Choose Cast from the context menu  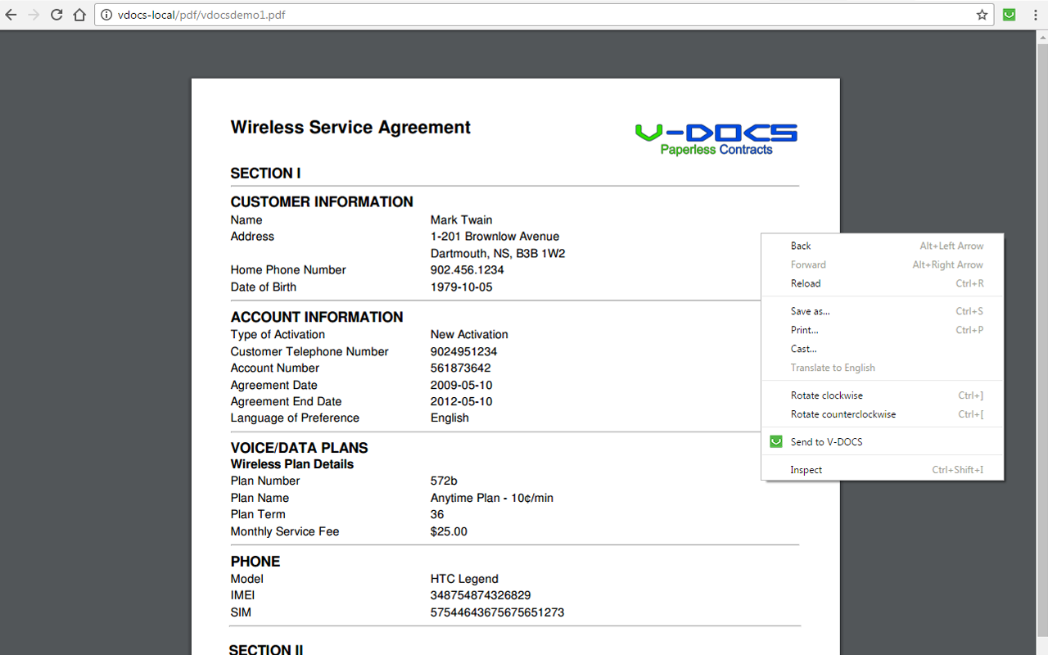pyautogui.click(x=803, y=349)
